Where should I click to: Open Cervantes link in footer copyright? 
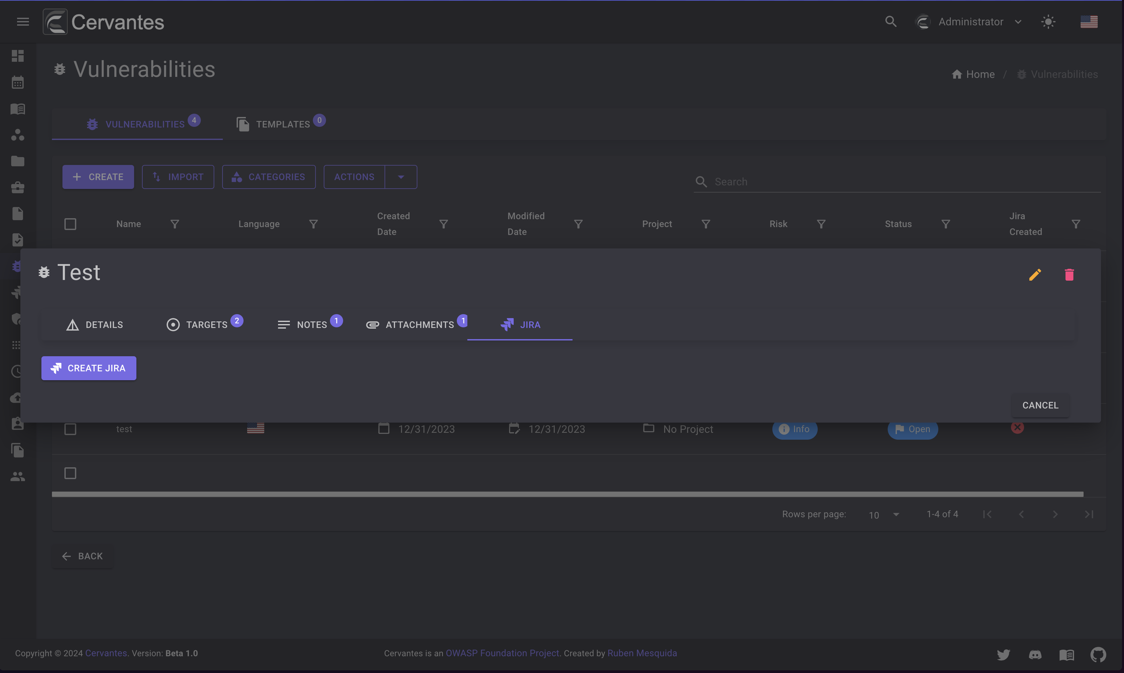click(x=106, y=653)
